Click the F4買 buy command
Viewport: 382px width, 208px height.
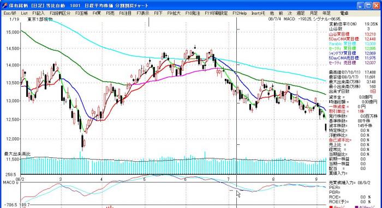pos(97,14)
